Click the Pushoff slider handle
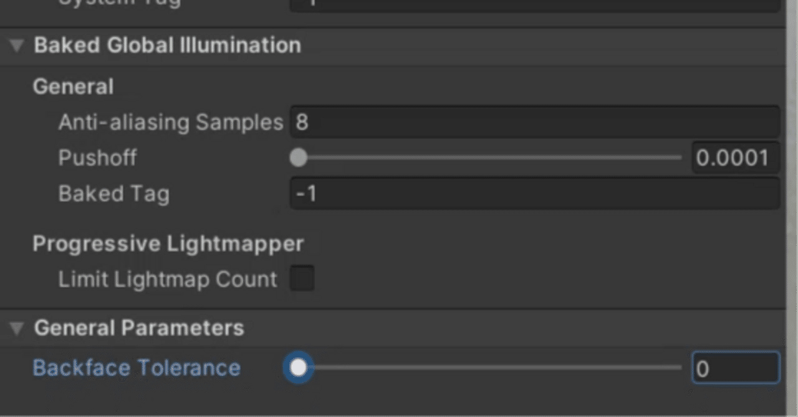The image size is (798, 417). click(298, 158)
